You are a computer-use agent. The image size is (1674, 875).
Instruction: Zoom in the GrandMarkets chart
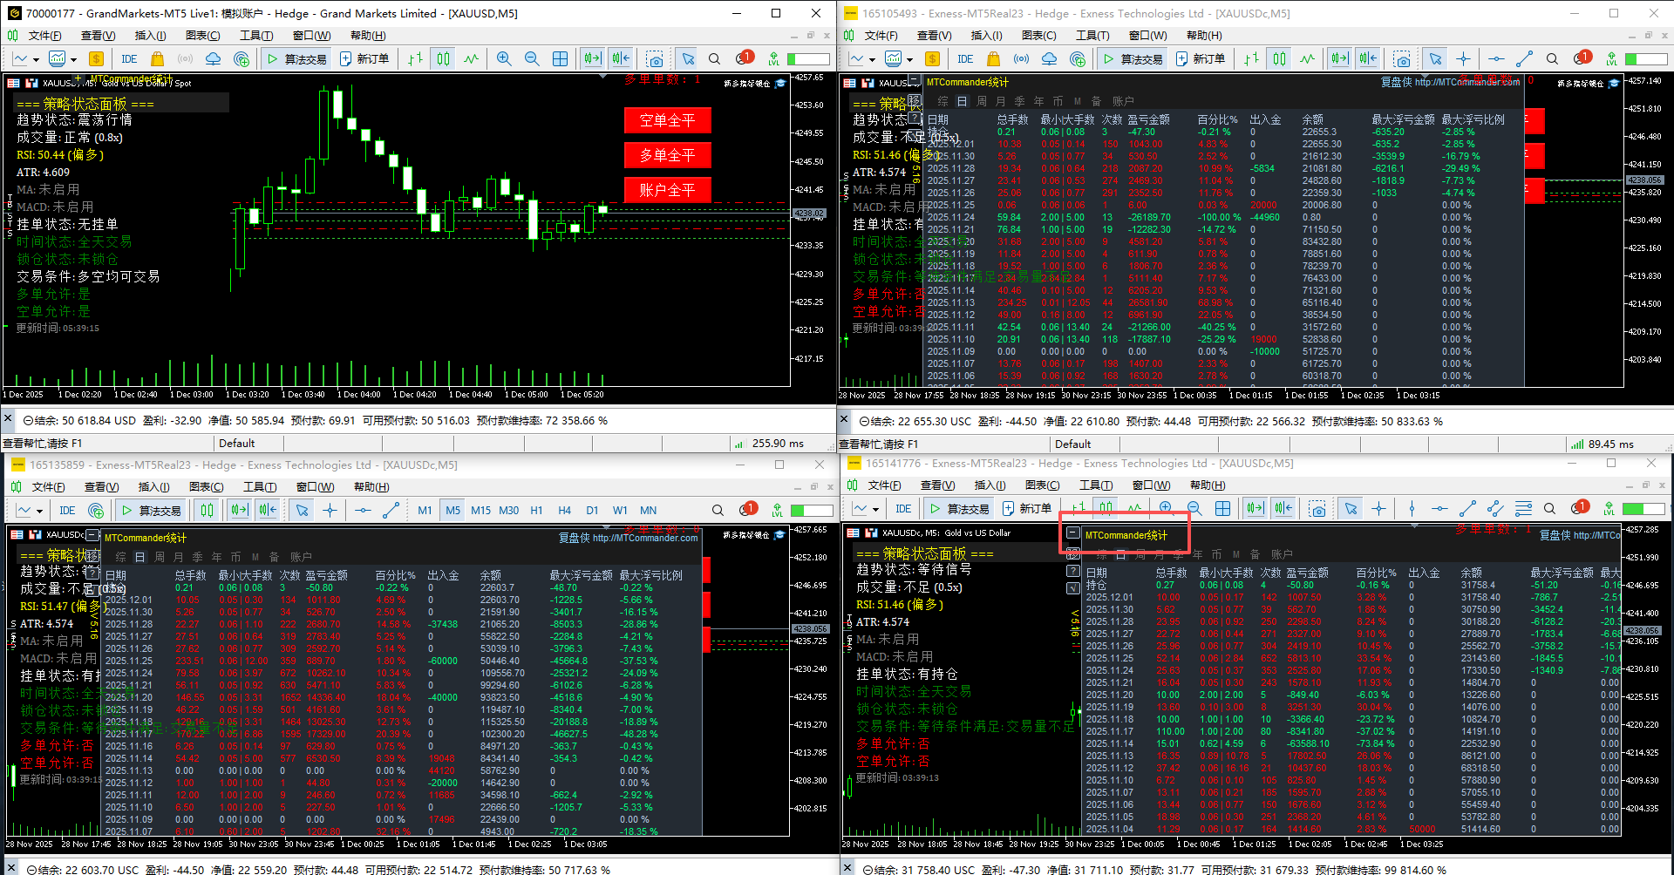tap(504, 58)
